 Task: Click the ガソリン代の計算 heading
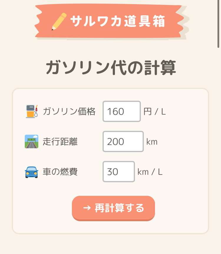111,68
